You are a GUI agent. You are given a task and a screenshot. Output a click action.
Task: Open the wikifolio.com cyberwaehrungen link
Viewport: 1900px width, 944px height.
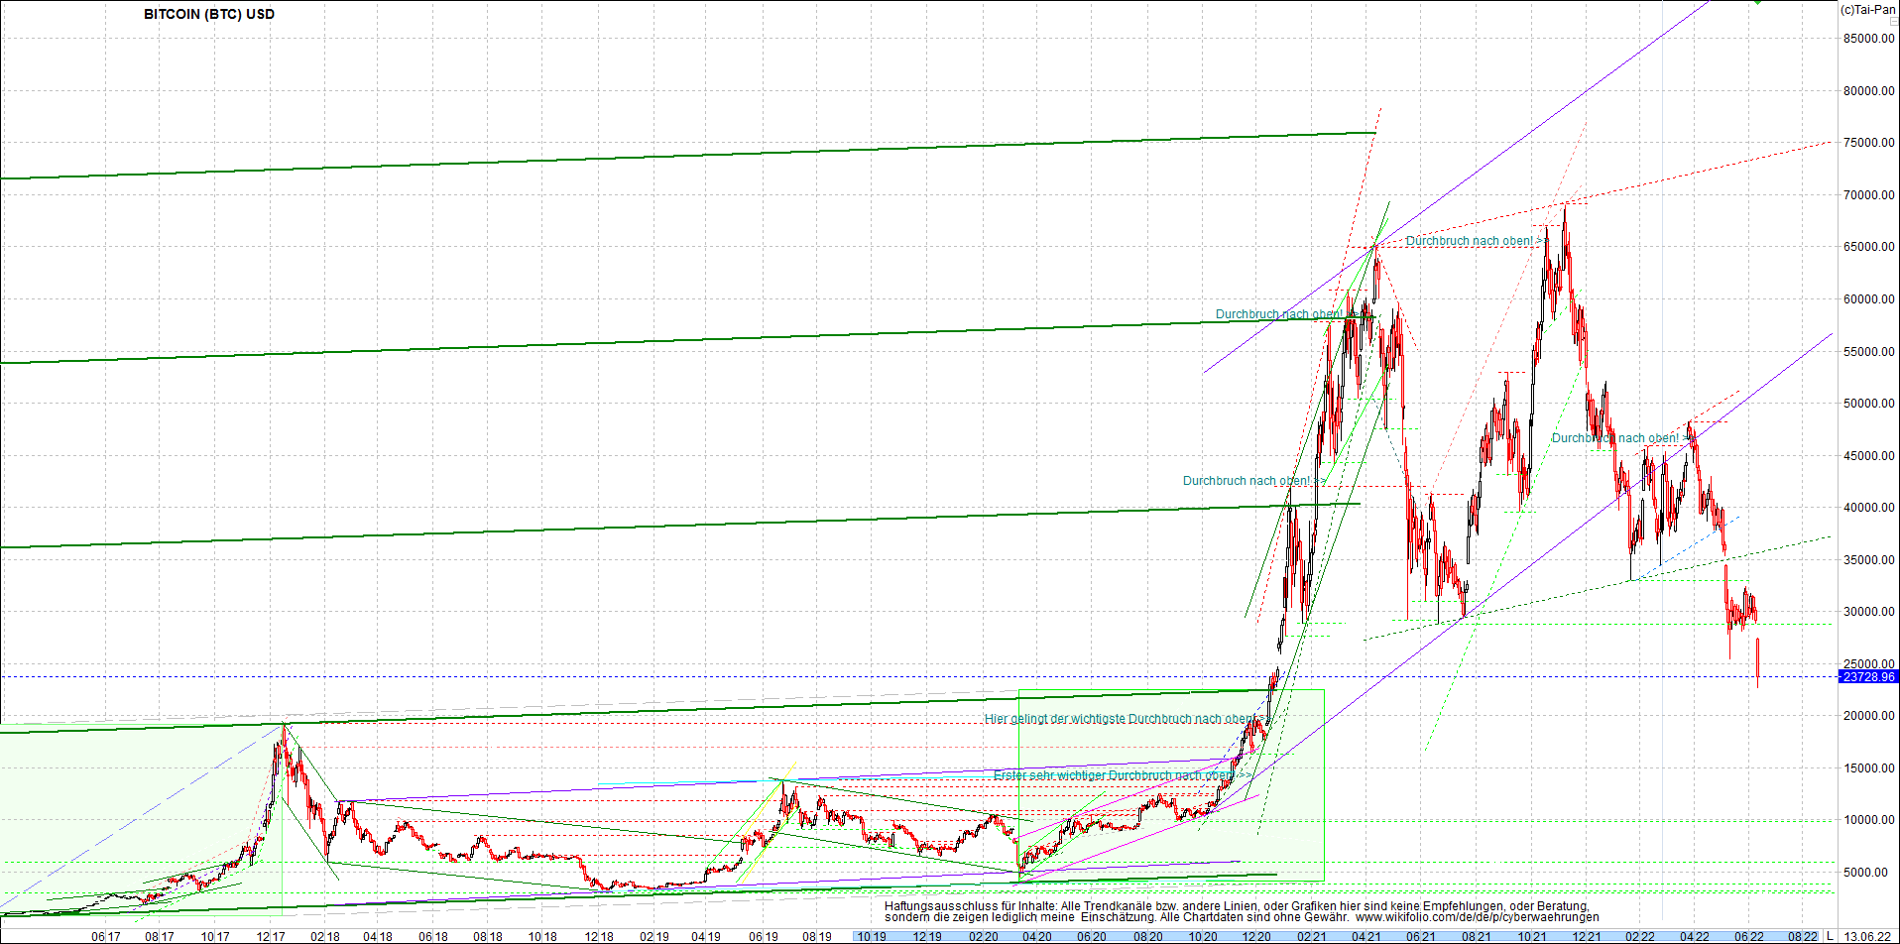(1478, 917)
